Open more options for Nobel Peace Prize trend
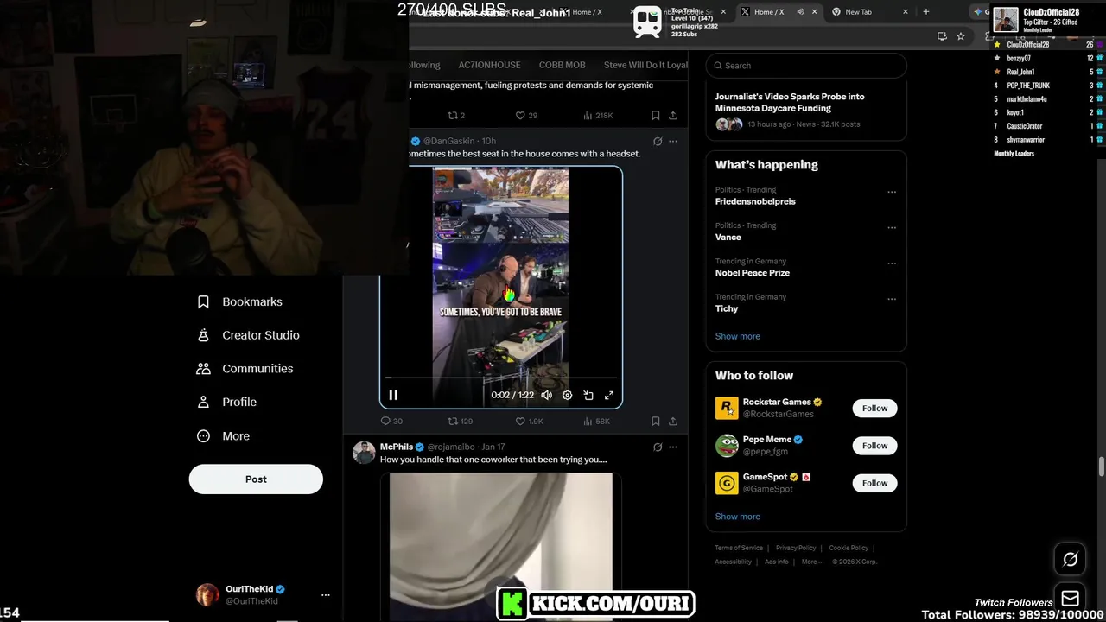Image resolution: width=1106 pixels, height=622 pixels. [892, 263]
